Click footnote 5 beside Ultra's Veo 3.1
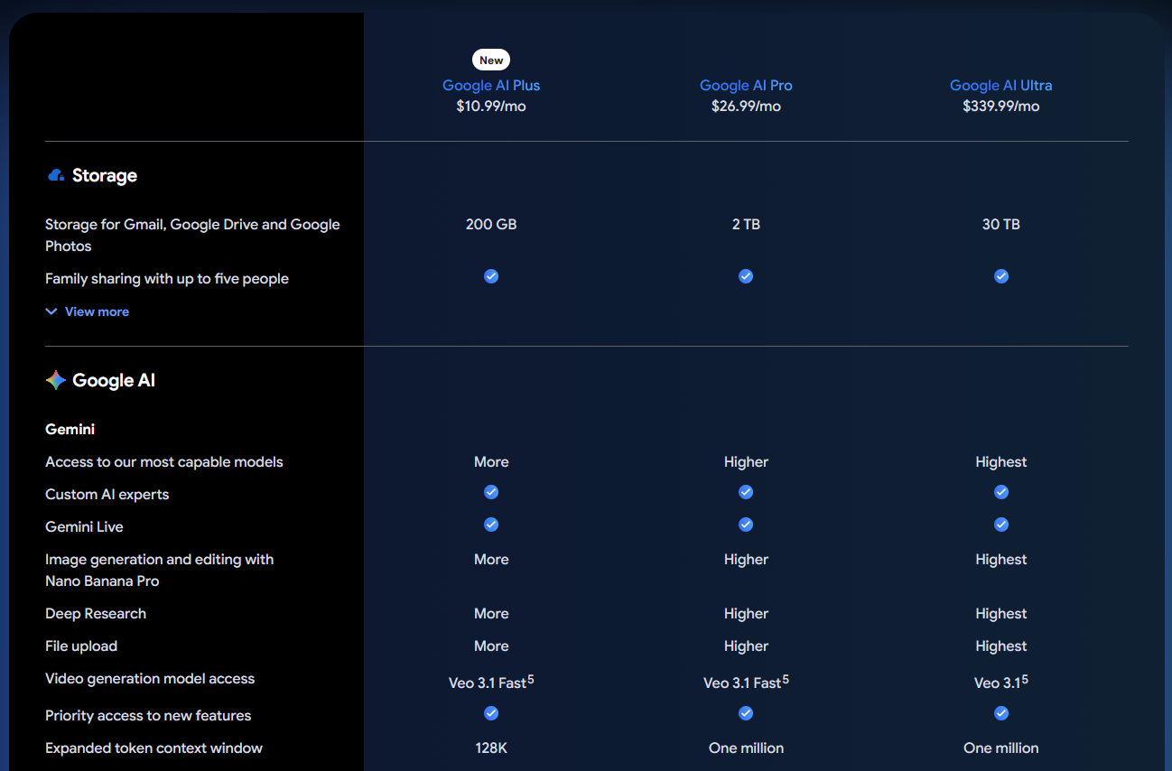The width and height of the screenshot is (1172, 771). (1025, 679)
